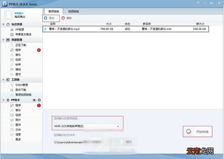This screenshot has width=224, height=159.
Task: Click the PP用户 username link
Action: coord(19,13)
